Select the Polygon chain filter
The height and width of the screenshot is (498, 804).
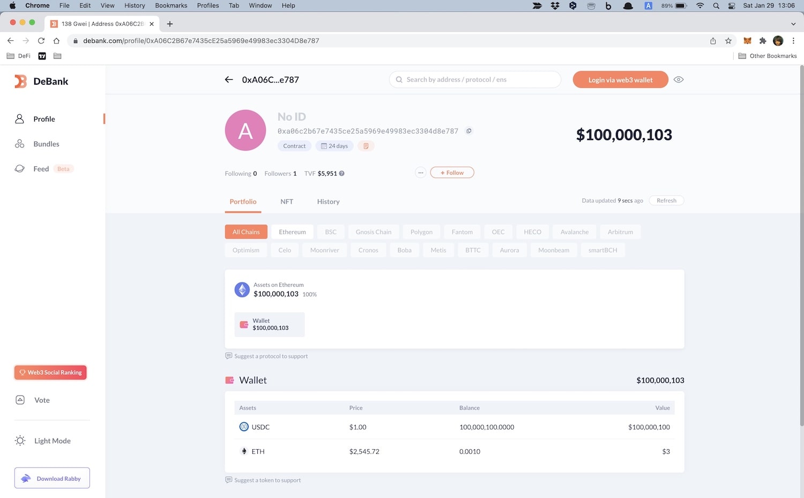coord(421,232)
